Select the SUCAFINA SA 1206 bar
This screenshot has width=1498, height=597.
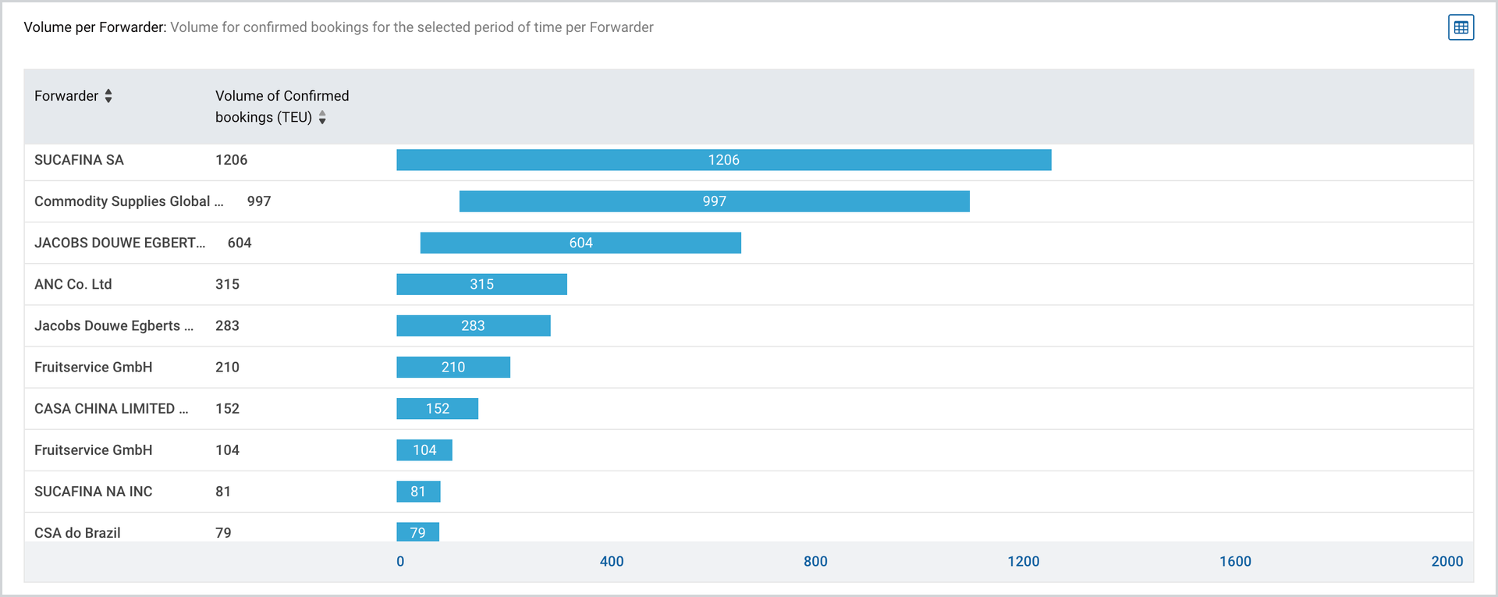click(724, 160)
